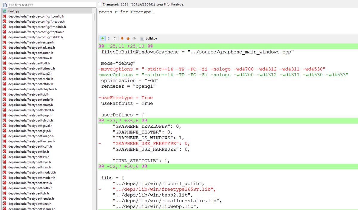Select deps/include/freetype/config/ftmodule.h in file list
358x210 pixels.
(x=37, y=27)
